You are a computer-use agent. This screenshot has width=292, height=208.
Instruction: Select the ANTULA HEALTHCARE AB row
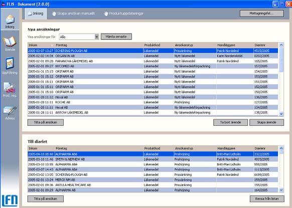pyautogui.click(x=153, y=185)
